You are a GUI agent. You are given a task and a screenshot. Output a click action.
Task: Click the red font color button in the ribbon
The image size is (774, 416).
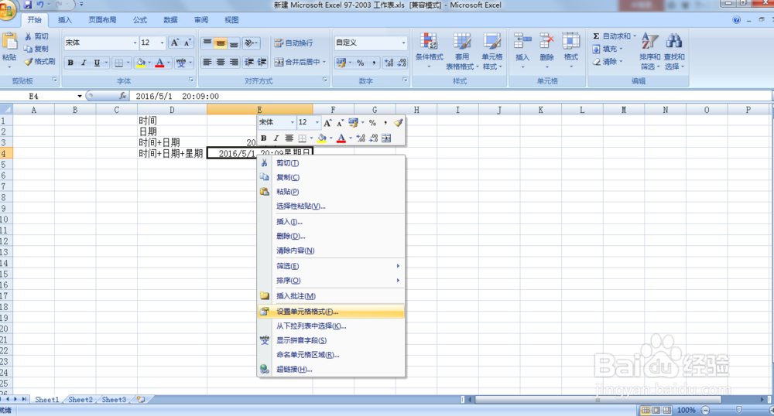tap(159, 63)
